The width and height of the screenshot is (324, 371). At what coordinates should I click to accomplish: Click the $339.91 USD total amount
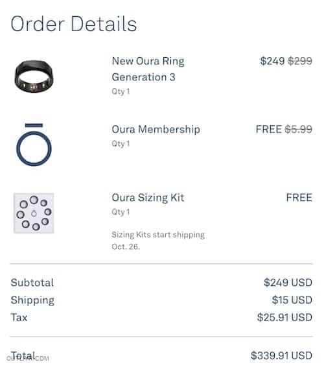pyautogui.click(x=281, y=355)
